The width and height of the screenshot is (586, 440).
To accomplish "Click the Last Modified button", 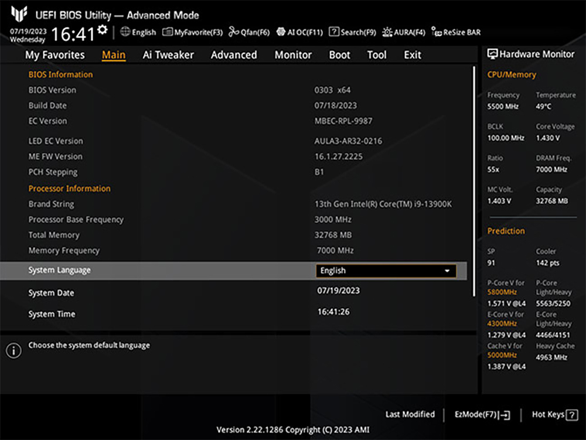I will (410, 414).
